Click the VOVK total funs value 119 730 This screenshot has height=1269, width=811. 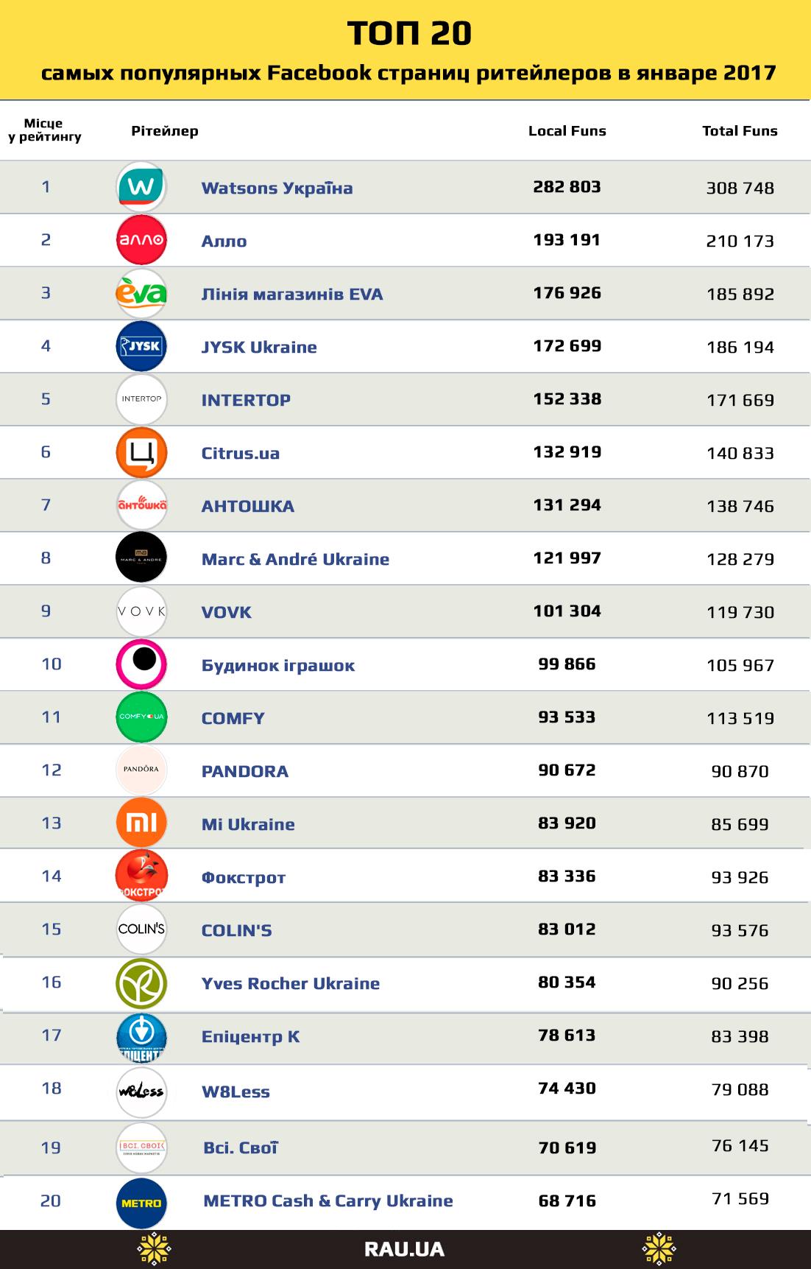[x=740, y=612]
